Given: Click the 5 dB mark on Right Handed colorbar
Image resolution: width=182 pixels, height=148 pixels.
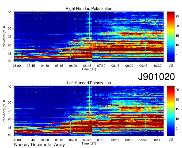Looking at the screenshot, I should click(x=176, y=55).
